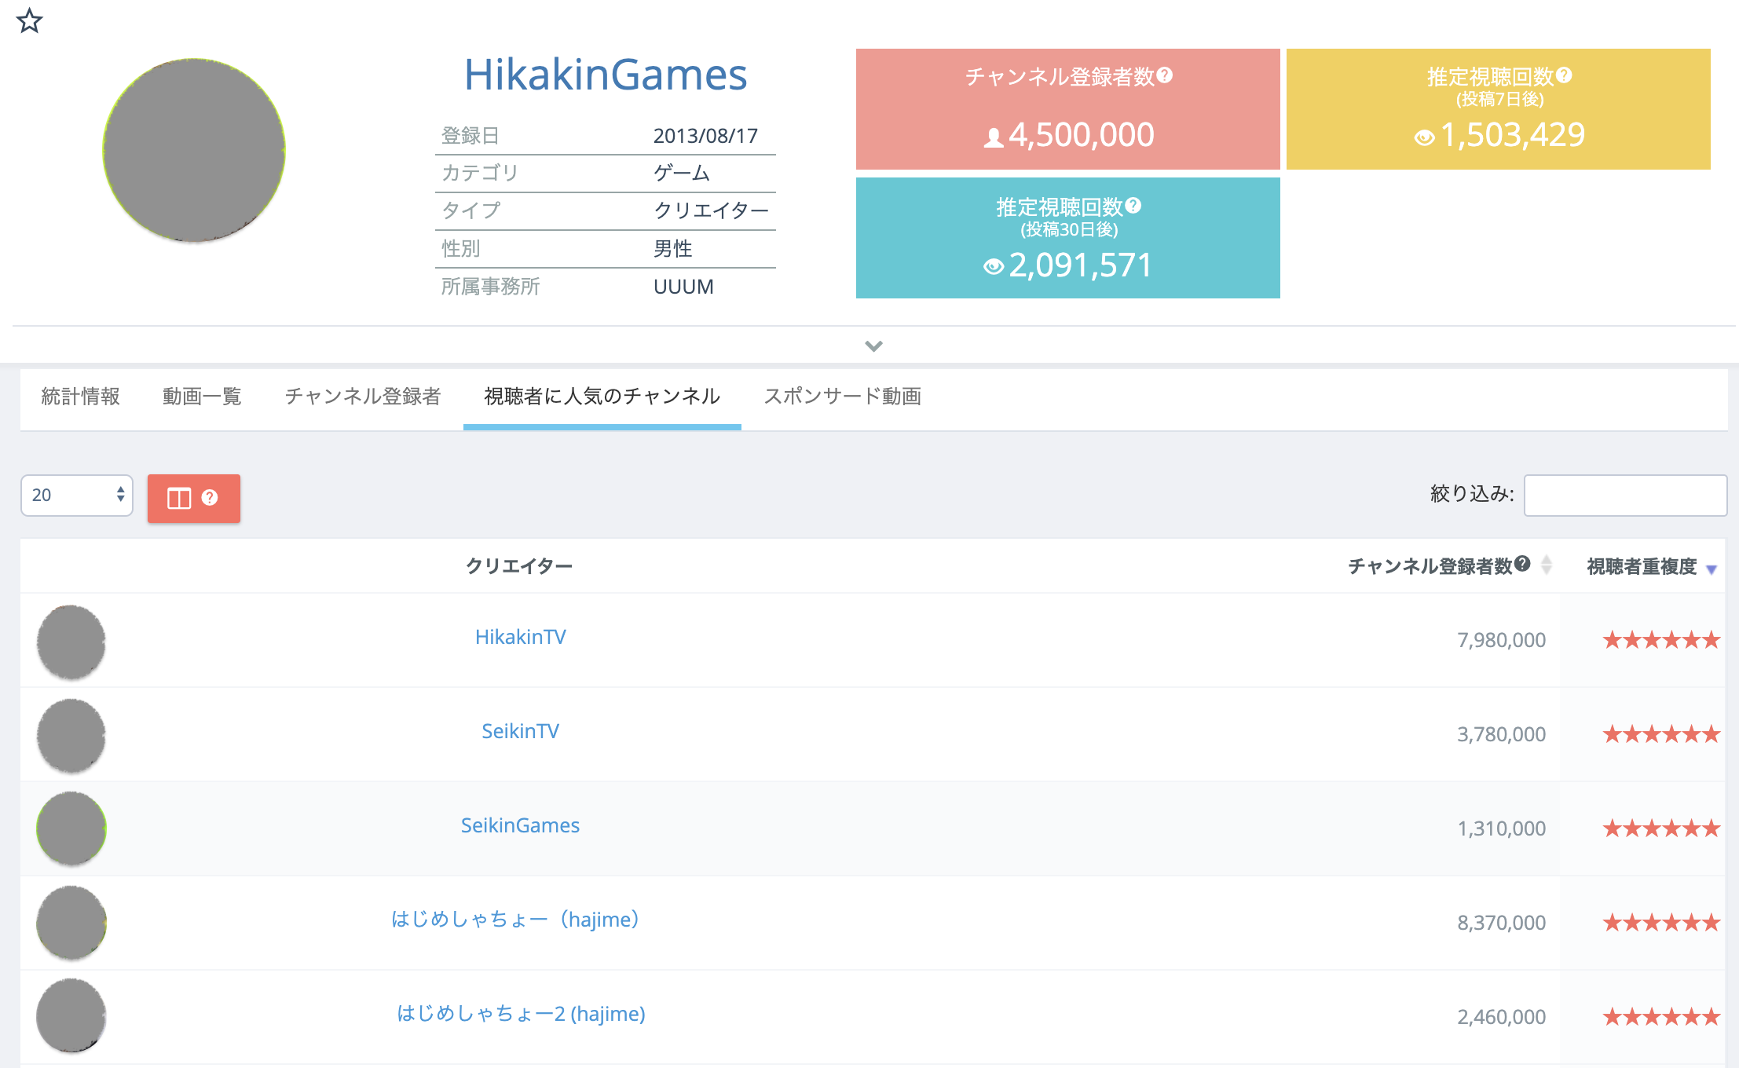Click SeikinTV row avatar
The height and width of the screenshot is (1068, 1739).
71,736
